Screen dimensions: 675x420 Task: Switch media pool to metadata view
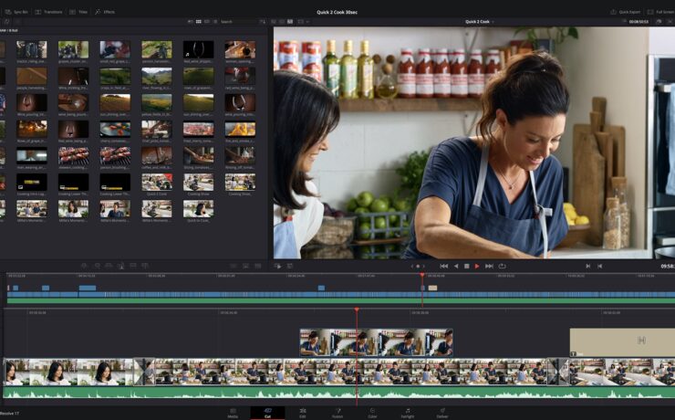(191, 21)
